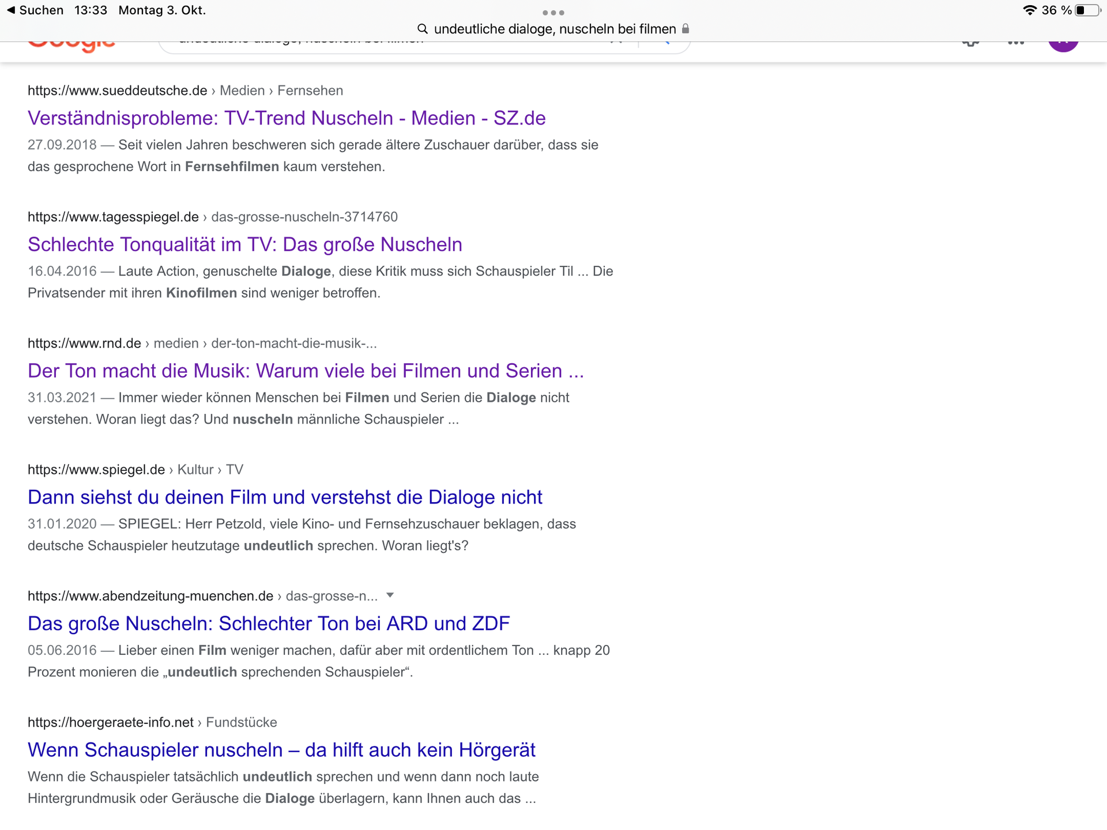
Task: Expand the dropdown arrow beside abendzeitung-muenchen.de URL
Action: point(390,595)
